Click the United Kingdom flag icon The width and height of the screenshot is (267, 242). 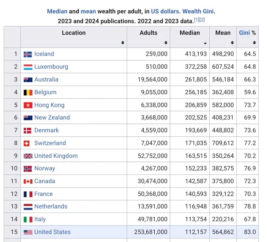pos(28,156)
